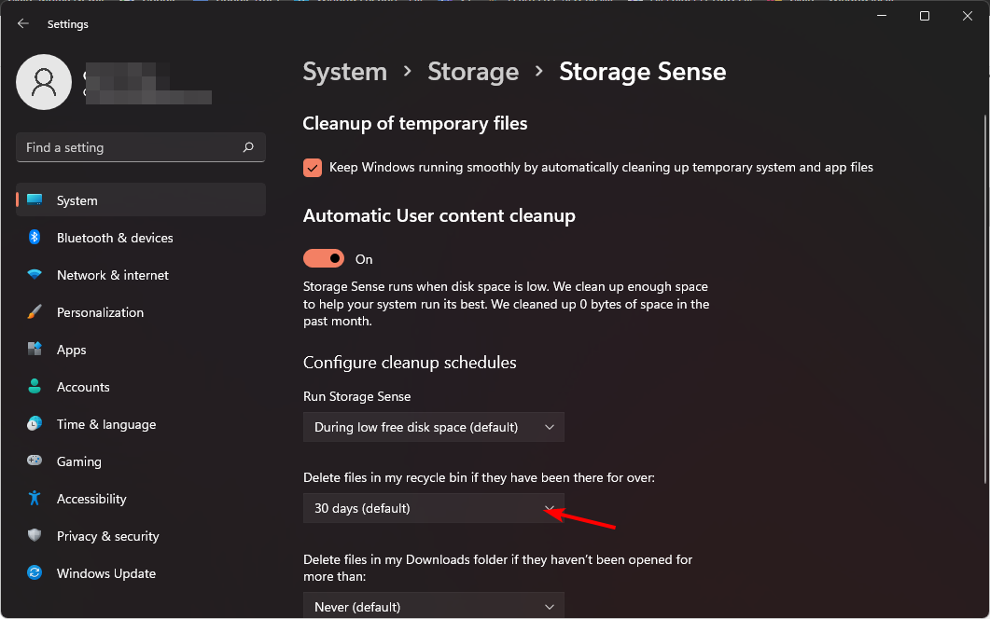Screen dimensions: 990x619
Task: Click the back arrow at top left
Action: (22, 23)
